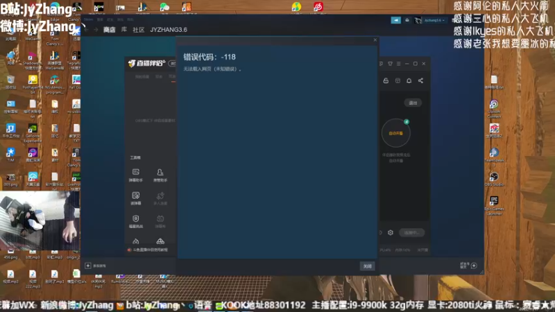The width and height of the screenshot is (555, 312).
Task: Open the TIM desktop shortcut
Action: tap(10, 155)
